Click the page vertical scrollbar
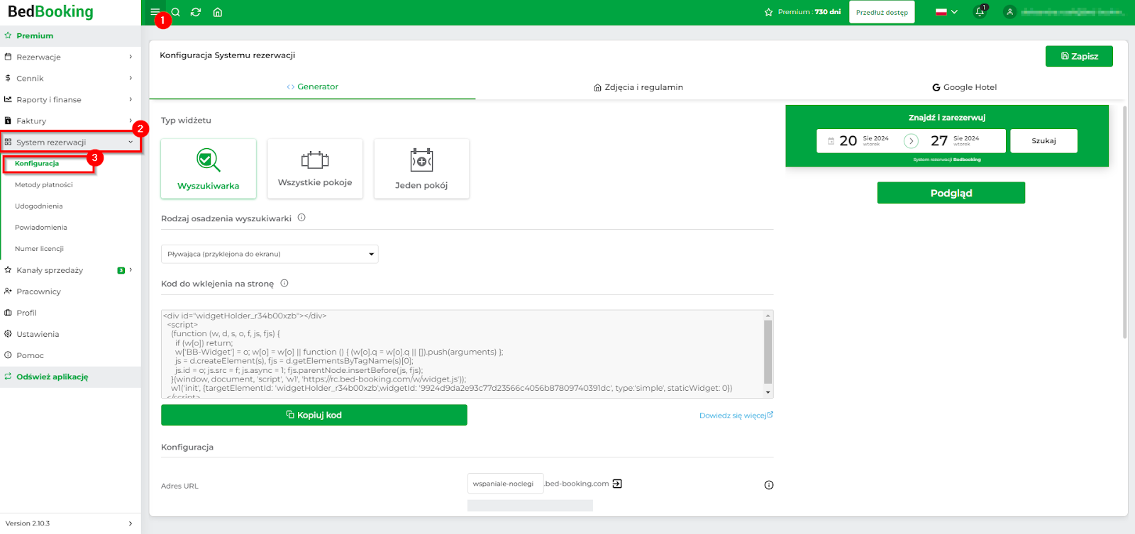Viewport: 1135px width, 534px height. click(x=1125, y=222)
